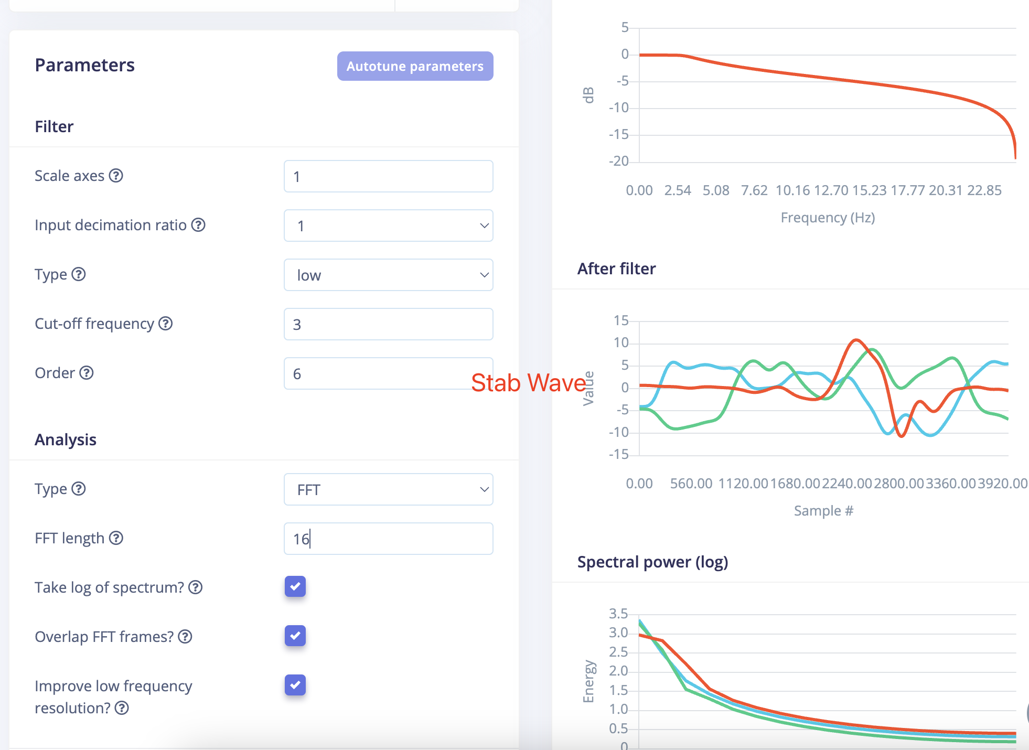Image resolution: width=1029 pixels, height=750 pixels.
Task: Show help for Filter Type
Action: tap(79, 274)
